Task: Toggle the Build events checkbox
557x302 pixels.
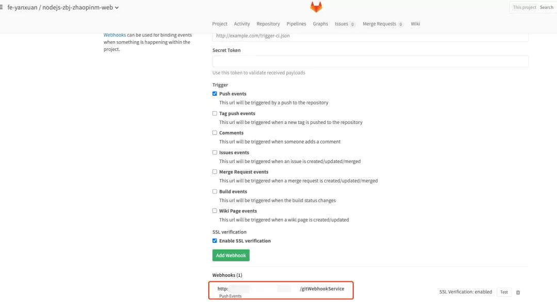Action: pos(215,191)
